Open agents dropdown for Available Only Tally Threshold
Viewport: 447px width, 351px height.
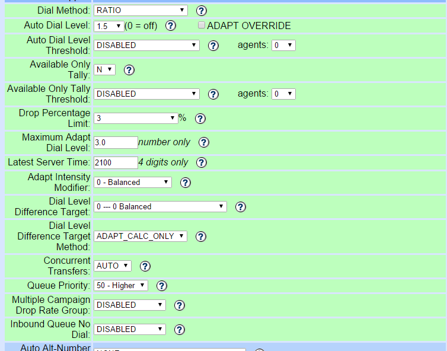(283, 94)
